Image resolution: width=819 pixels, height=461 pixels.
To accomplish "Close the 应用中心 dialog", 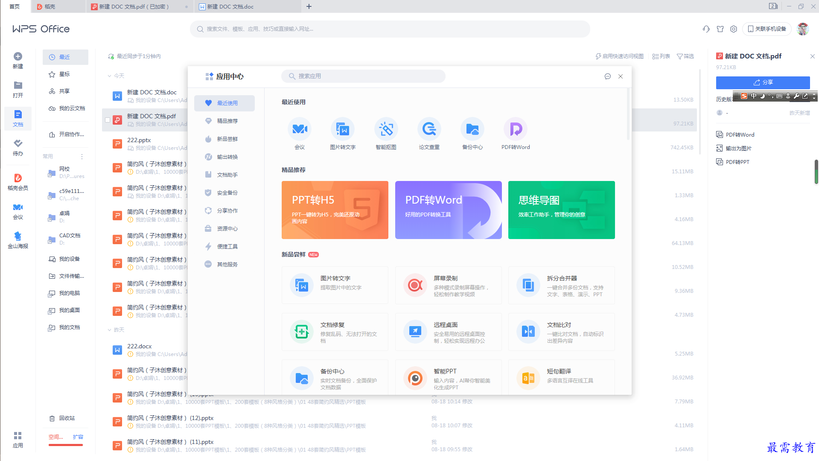I will (621, 76).
